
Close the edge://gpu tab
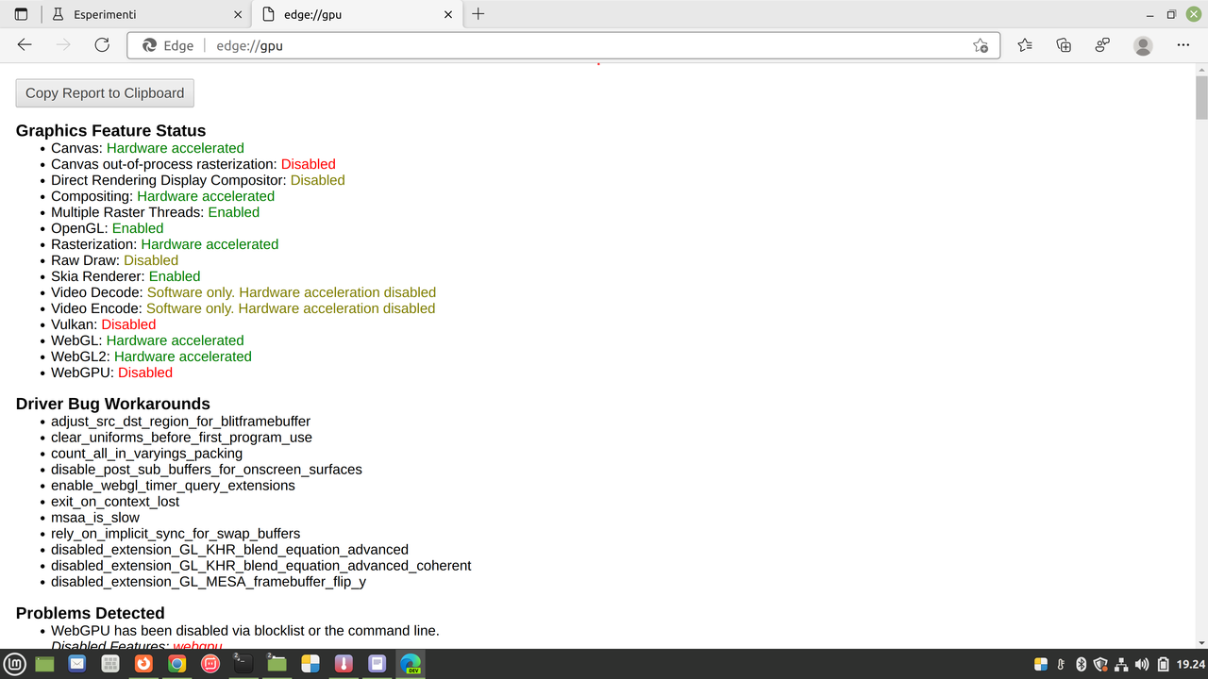click(447, 14)
